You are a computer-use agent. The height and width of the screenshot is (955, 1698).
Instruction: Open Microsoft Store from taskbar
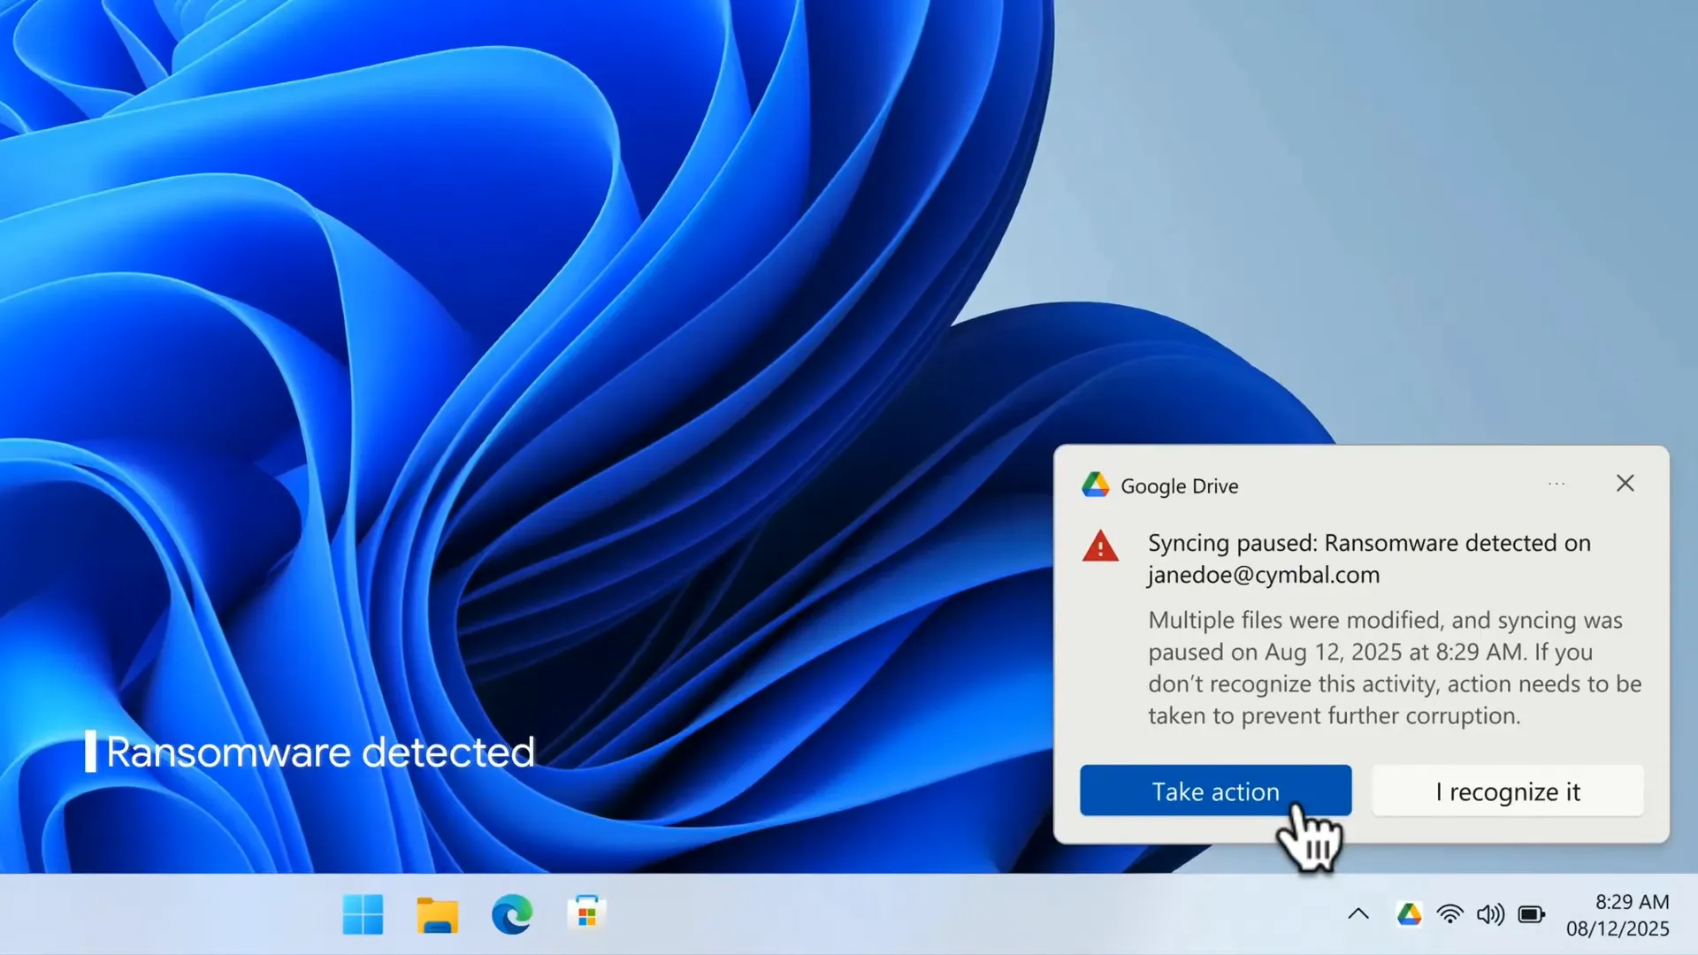(586, 914)
